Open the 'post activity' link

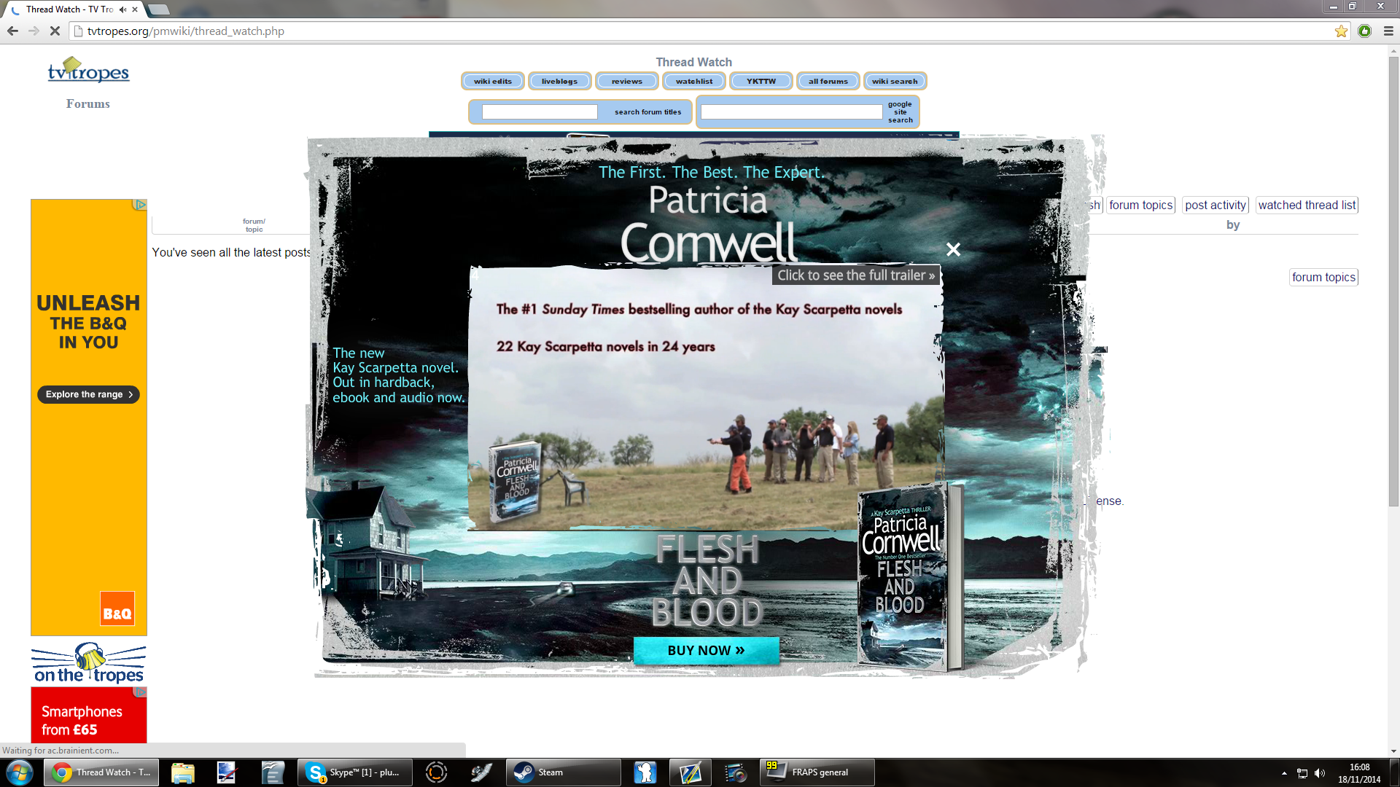click(x=1215, y=205)
